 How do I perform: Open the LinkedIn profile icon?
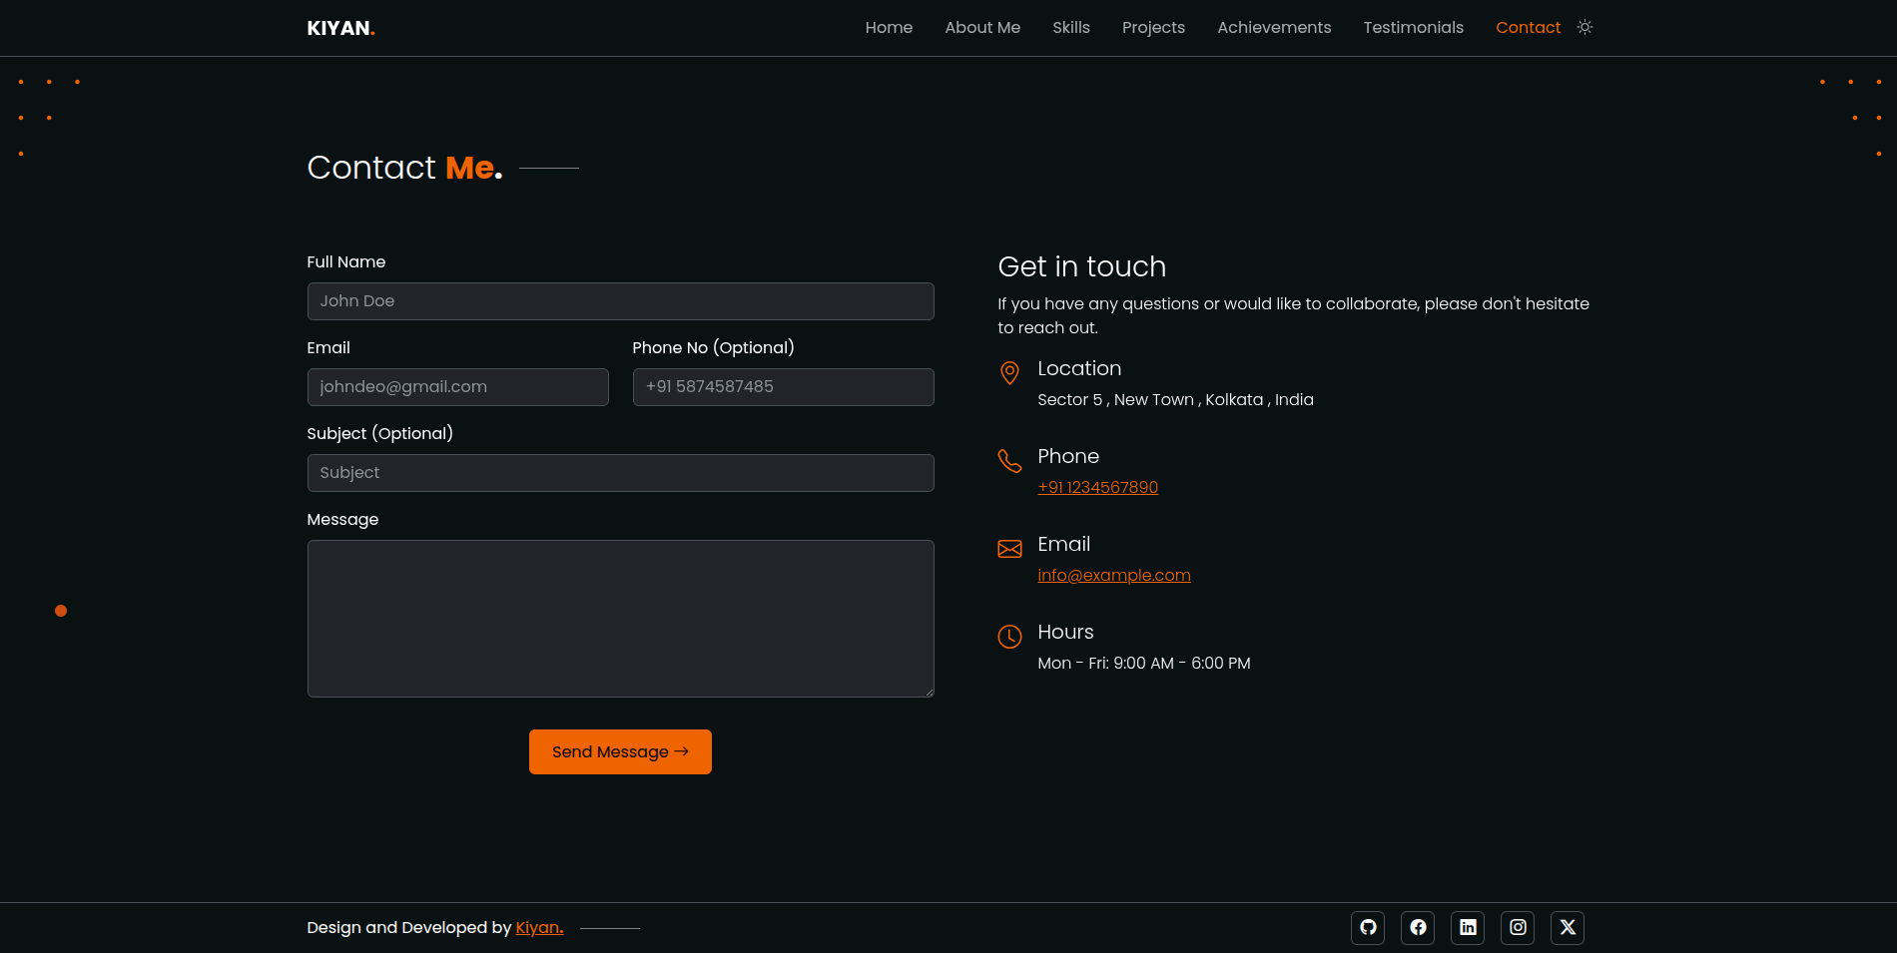1468,927
